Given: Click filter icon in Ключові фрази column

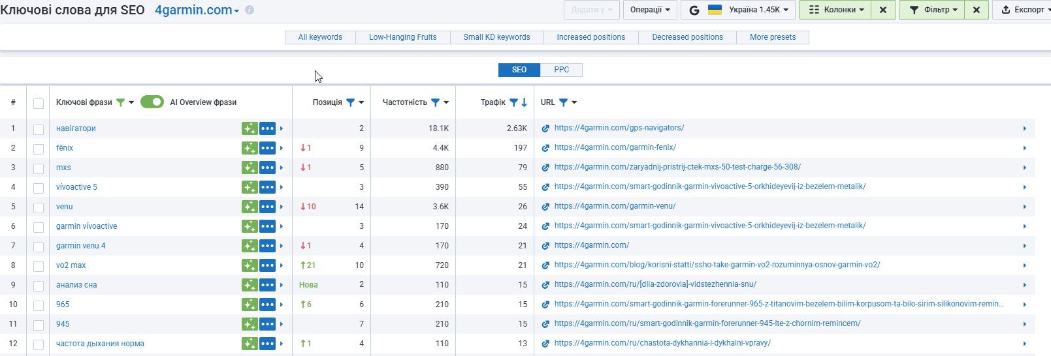Looking at the screenshot, I should pos(120,102).
